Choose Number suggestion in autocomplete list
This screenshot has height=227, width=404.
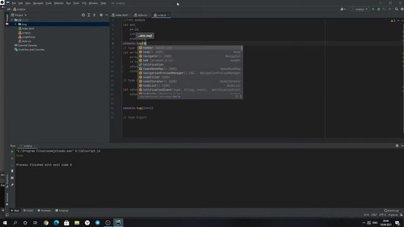click(190, 48)
